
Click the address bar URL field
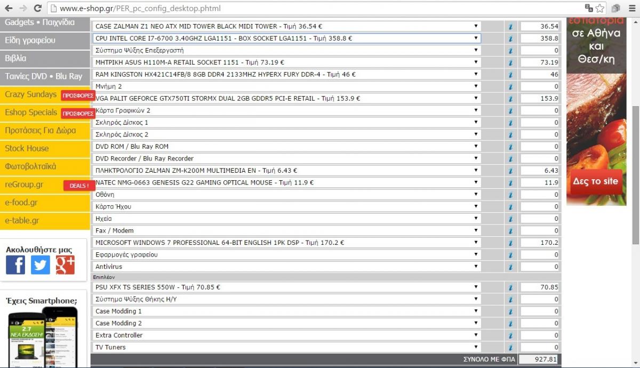pyautogui.click(x=315, y=8)
